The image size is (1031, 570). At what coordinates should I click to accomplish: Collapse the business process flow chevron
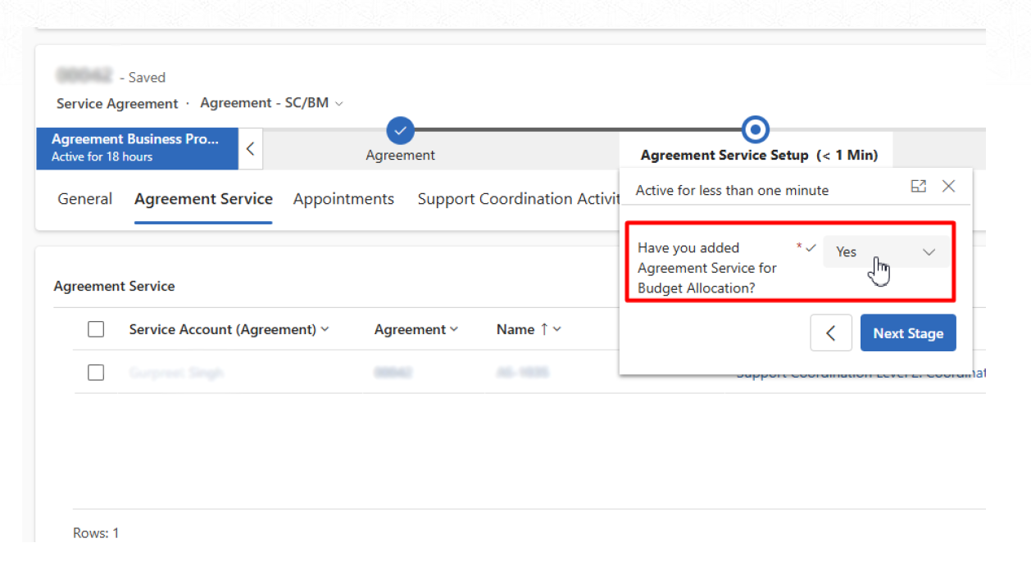pyautogui.click(x=251, y=149)
